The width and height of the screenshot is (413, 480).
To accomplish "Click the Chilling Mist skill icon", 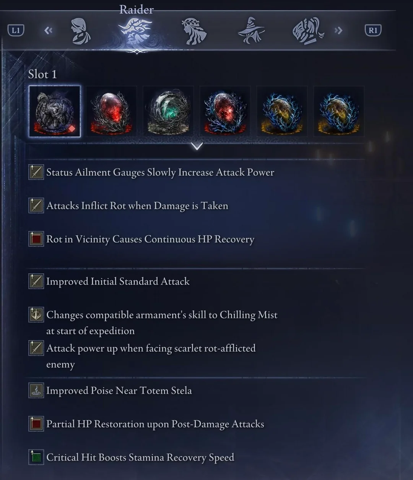I will [36, 315].
